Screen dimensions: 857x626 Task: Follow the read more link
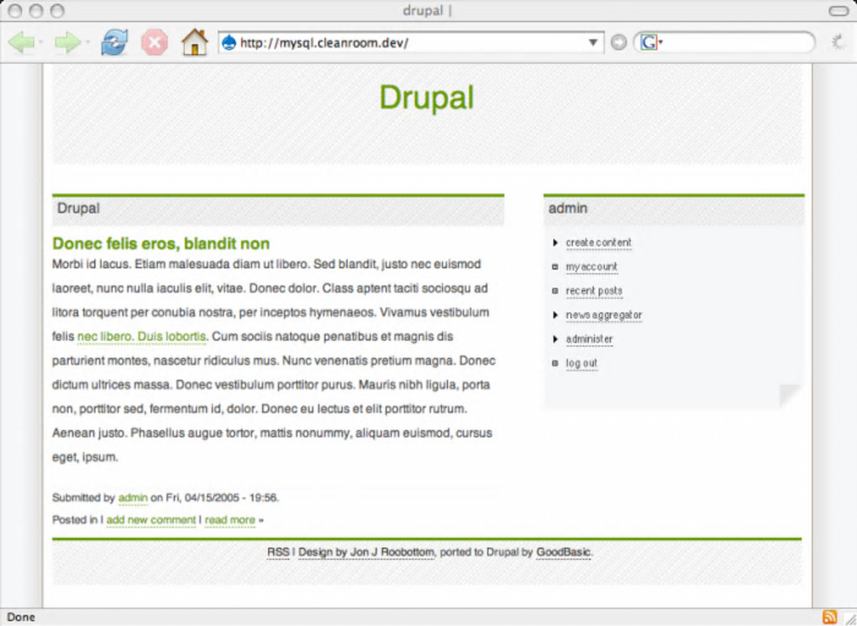pyautogui.click(x=229, y=519)
